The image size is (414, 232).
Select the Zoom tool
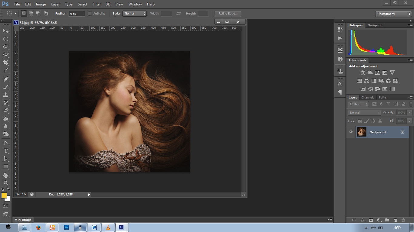[x=6, y=183]
